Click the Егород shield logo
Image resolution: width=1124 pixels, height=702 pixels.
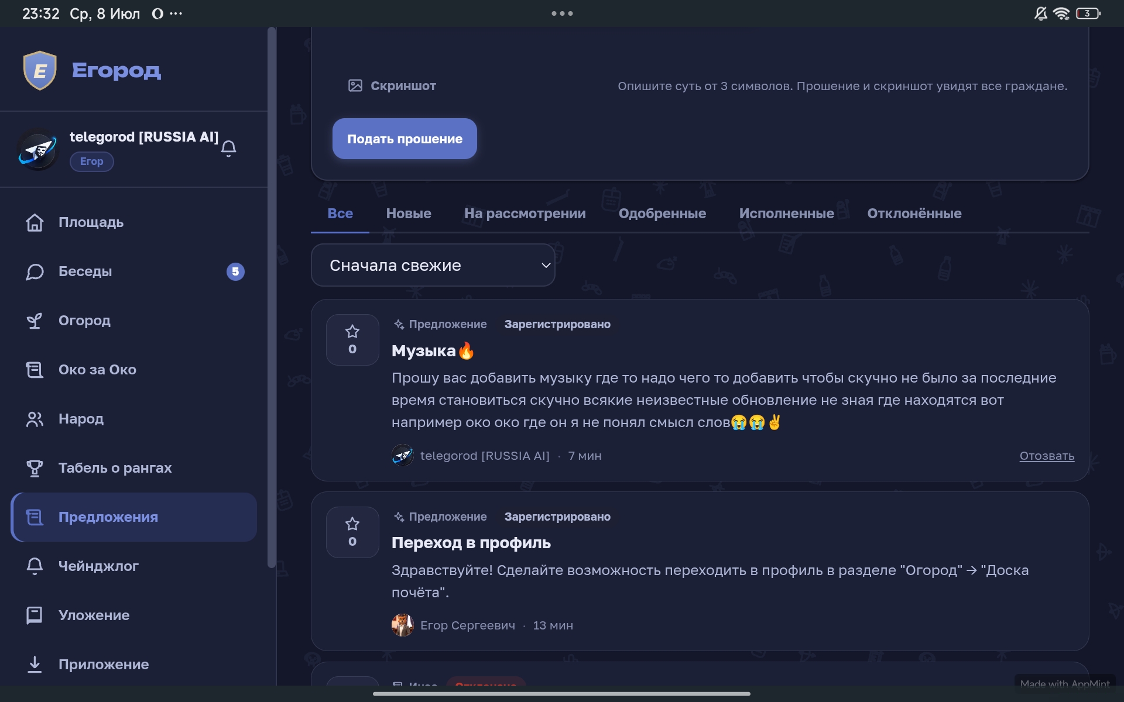[40, 70]
